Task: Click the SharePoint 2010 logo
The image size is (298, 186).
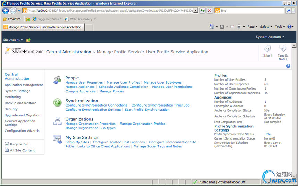Action: click(x=24, y=51)
